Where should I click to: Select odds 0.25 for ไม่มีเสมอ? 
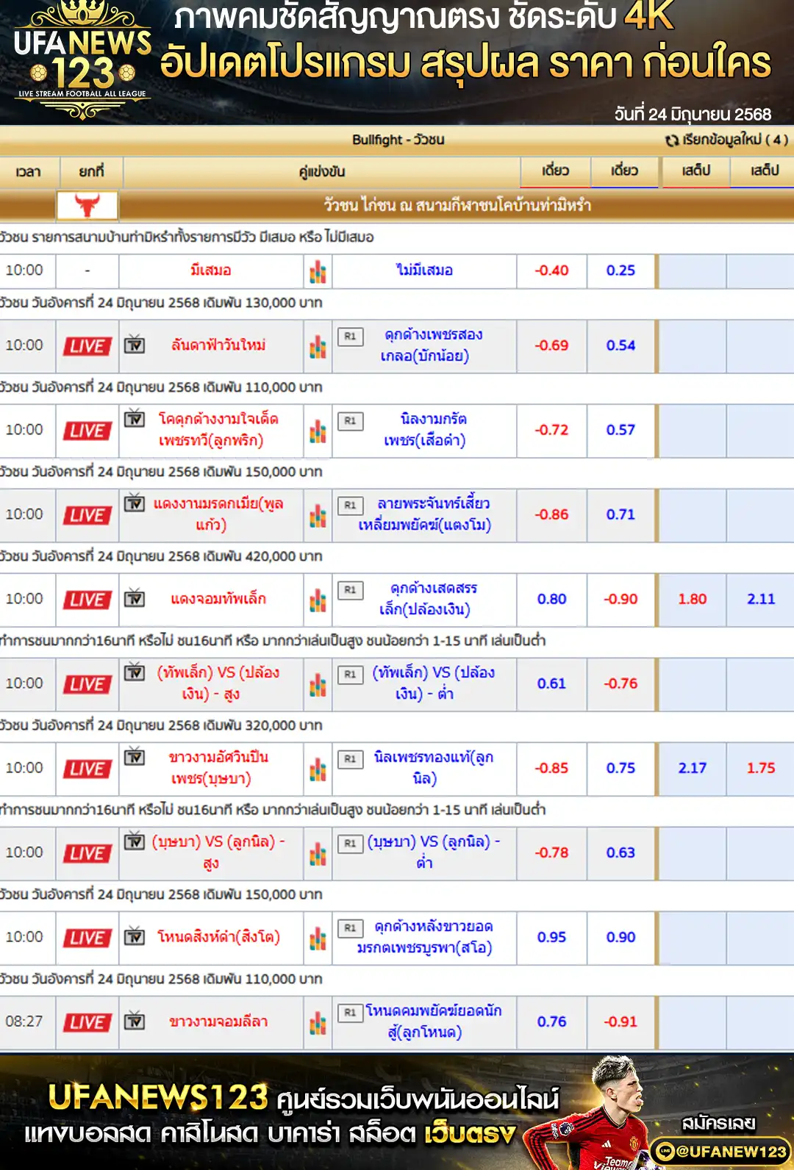pyautogui.click(x=620, y=270)
